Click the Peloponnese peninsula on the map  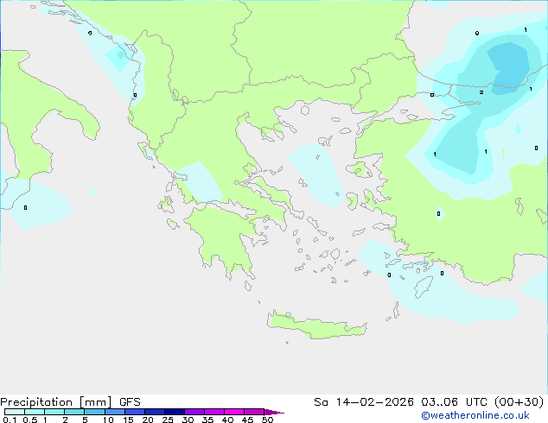(x=224, y=237)
